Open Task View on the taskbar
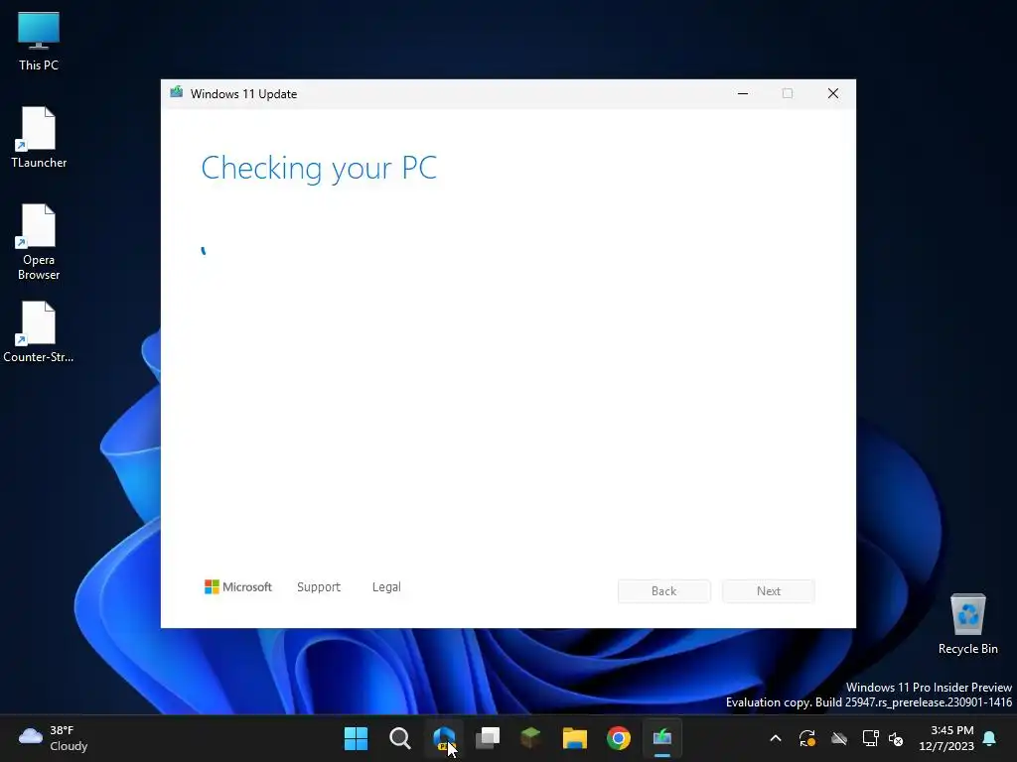Image resolution: width=1017 pixels, height=762 pixels. (487, 738)
